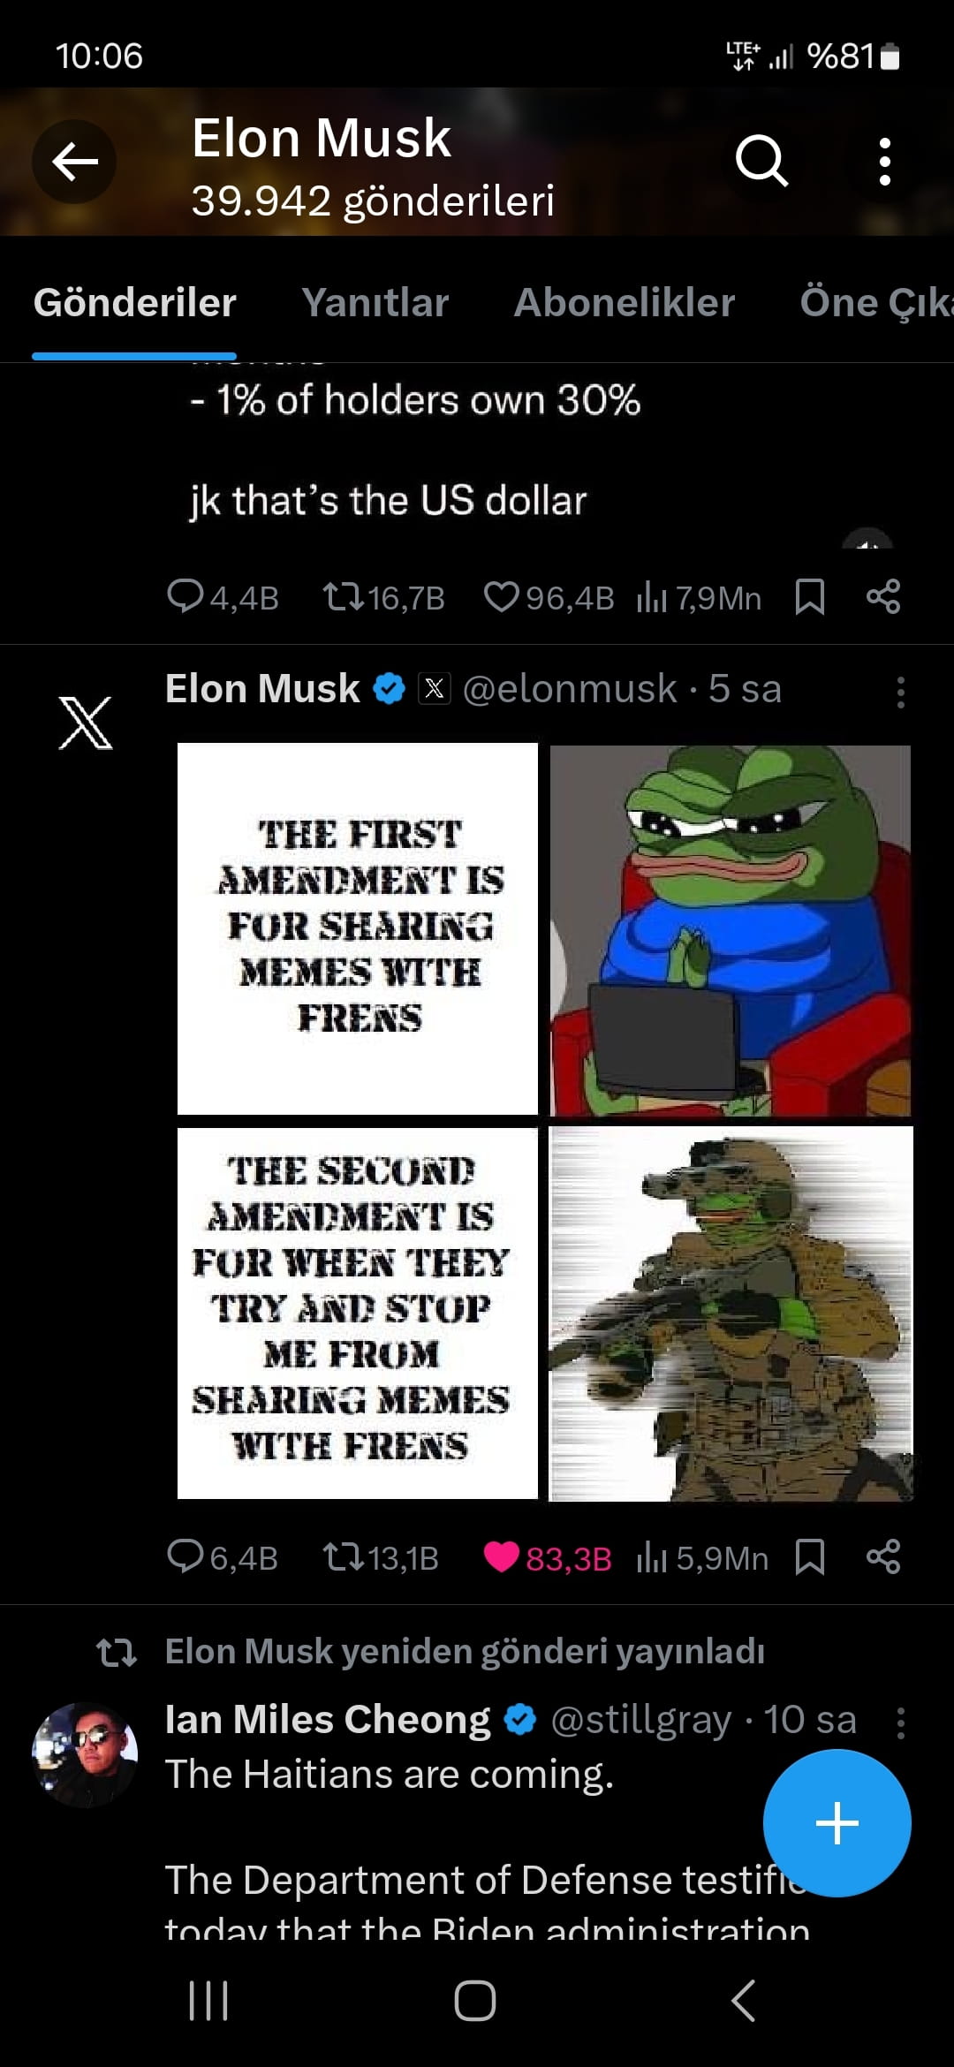The image size is (954, 2067).
Task: Open the first amendment text image
Action: [358, 928]
